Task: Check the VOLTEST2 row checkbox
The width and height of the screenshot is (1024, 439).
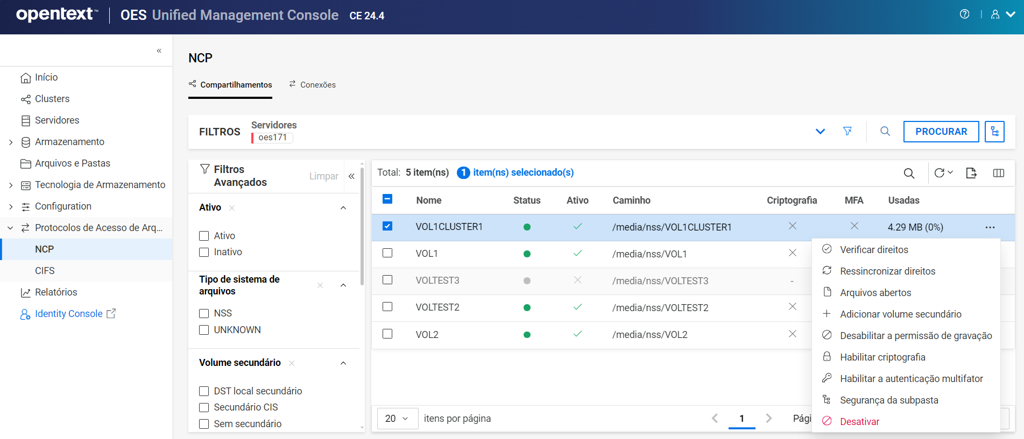Action: pyautogui.click(x=387, y=307)
